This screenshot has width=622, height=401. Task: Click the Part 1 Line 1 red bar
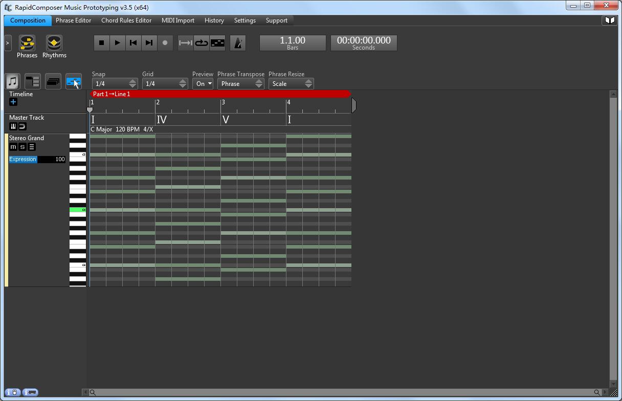tap(220, 94)
